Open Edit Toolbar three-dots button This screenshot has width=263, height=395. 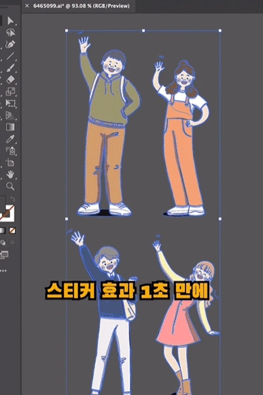coord(3,271)
